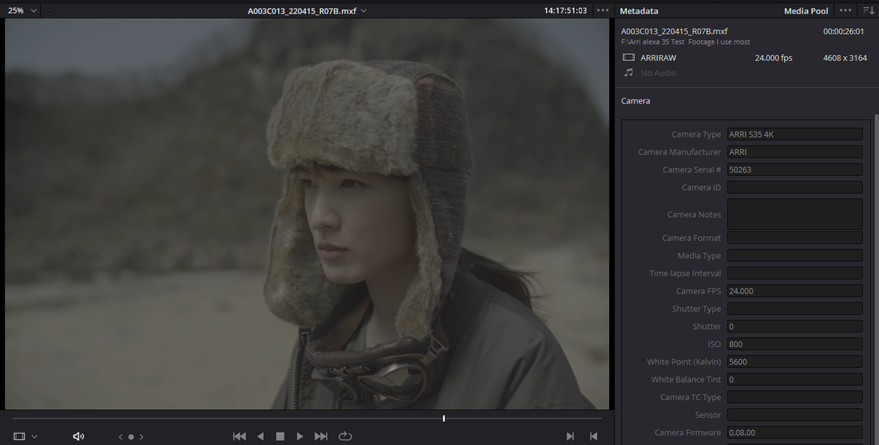Click the ISO field showing 800
Image resolution: width=879 pixels, height=445 pixels.
pos(795,344)
